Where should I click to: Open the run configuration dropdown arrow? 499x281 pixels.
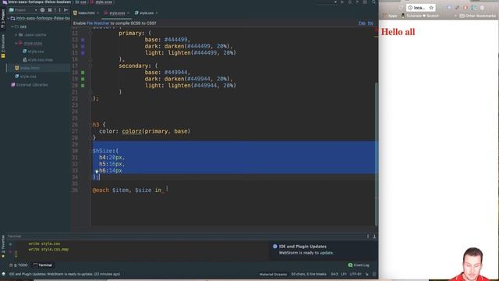(335, 2)
